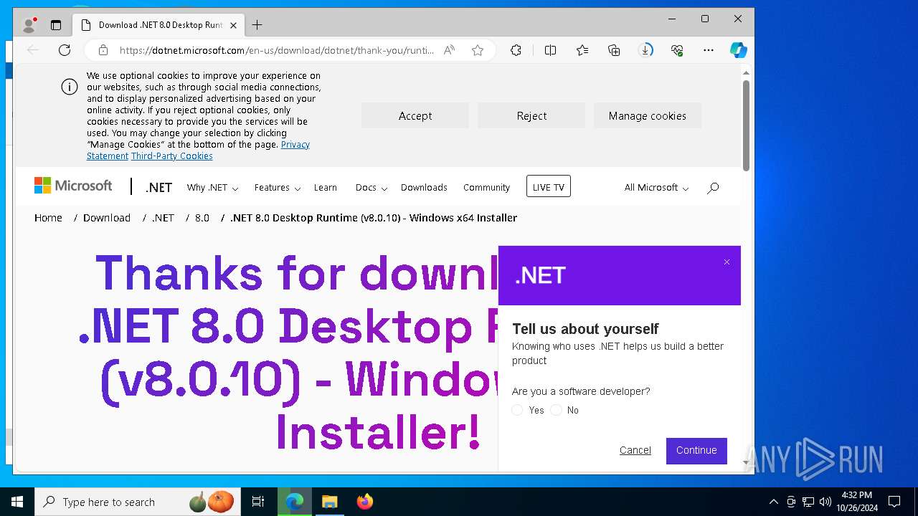This screenshot has height=516, width=918.
Task: Go to Microsoft logo home link
Action: pyautogui.click(x=73, y=186)
